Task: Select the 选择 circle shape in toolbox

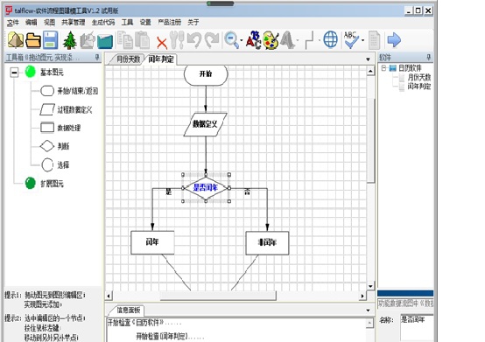Action: click(55, 164)
